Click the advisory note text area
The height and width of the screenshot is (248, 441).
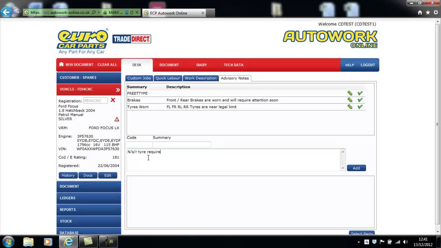click(234, 160)
